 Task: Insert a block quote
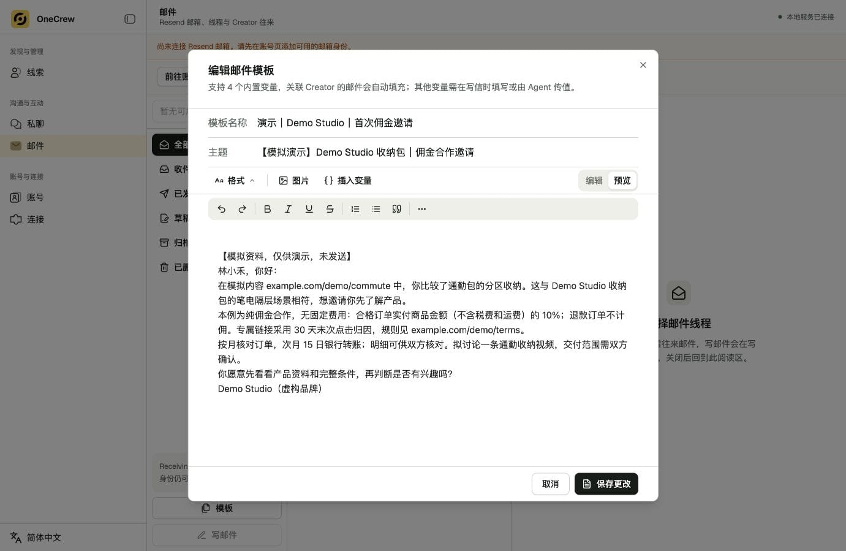tap(397, 209)
